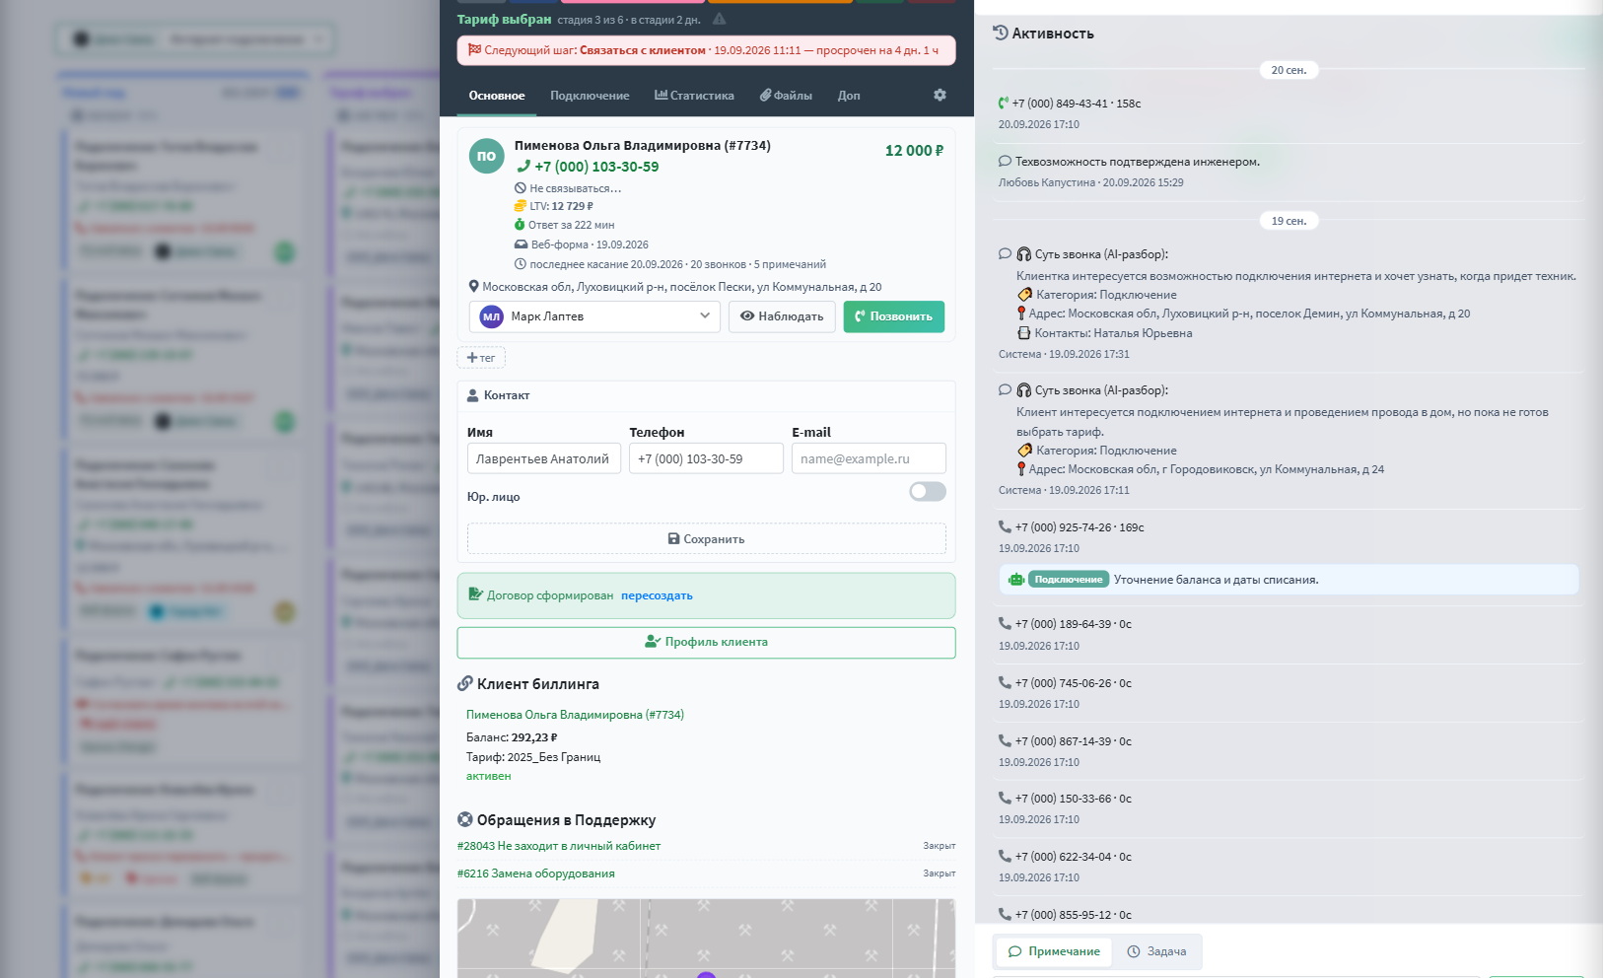Click client phone +7 (000) 103-30-59 link
Image resolution: width=1603 pixels, height=978 pixels.
pos(596,167)
